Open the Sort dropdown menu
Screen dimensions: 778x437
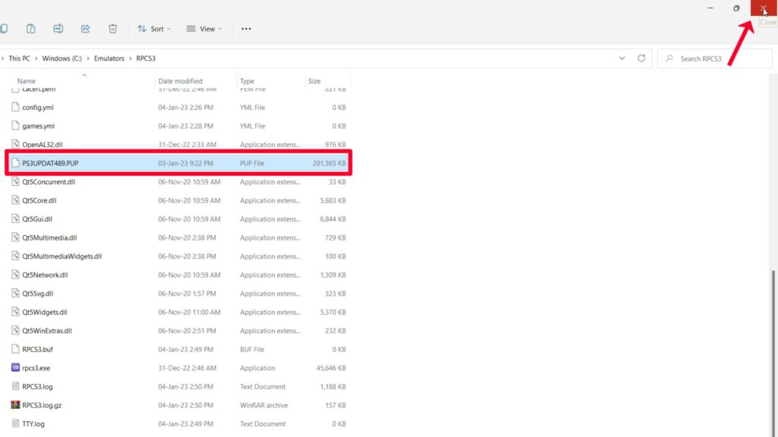(153, 29)
